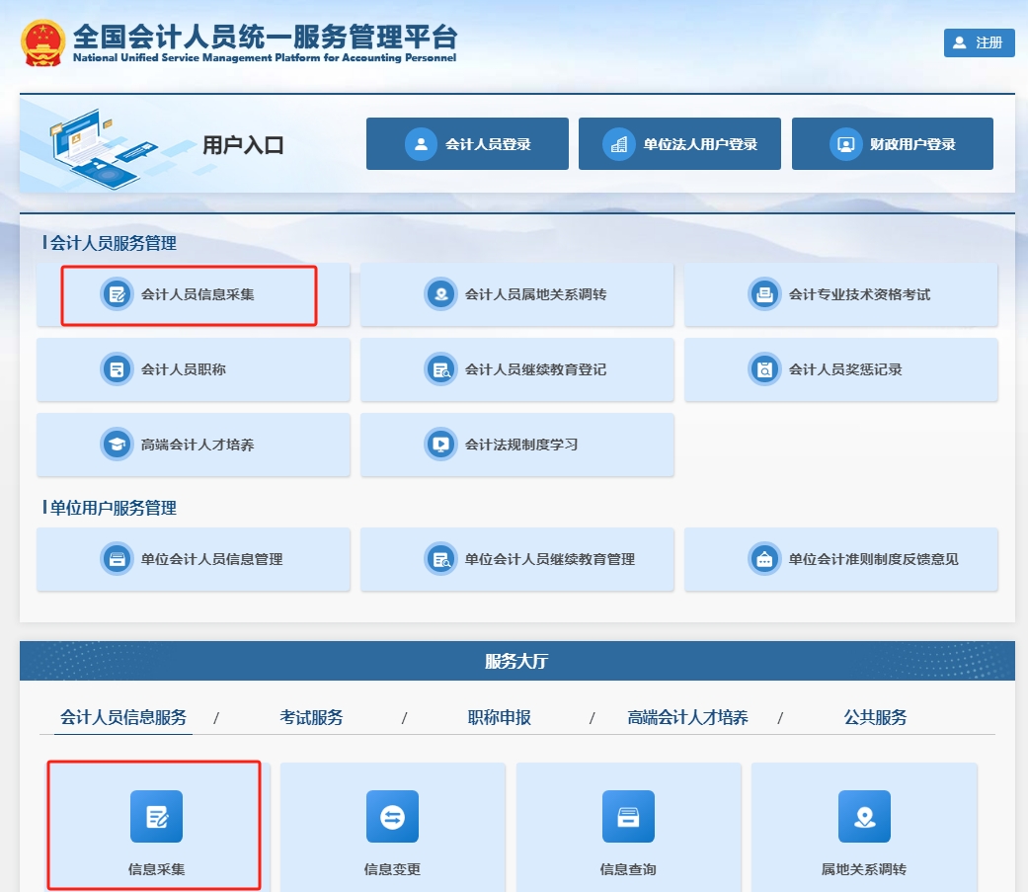Select the 属地关系调转 location icon
This screenshot has width=1028, height=892.
(x=864, y=816)
